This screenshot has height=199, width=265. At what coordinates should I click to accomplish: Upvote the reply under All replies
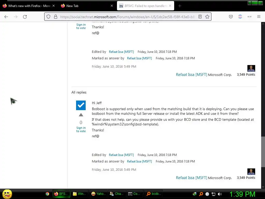(x=81, y=115)
